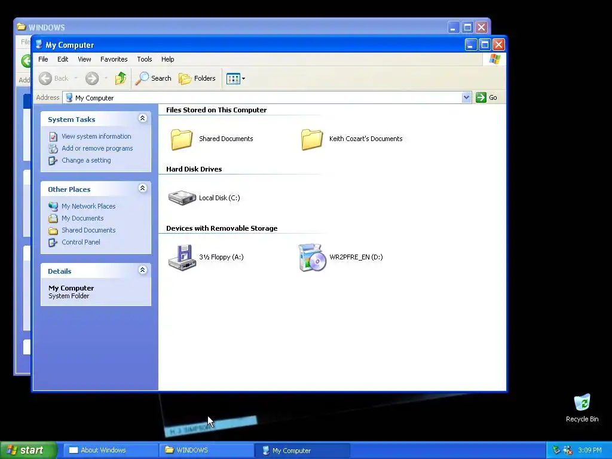Click the Control Panel sidebar icon
This screenshot has width=612, height=459.
coord(53,243)
